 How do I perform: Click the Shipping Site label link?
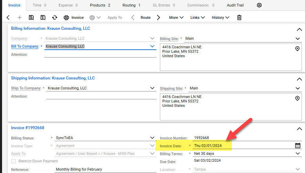pos(171,88)
